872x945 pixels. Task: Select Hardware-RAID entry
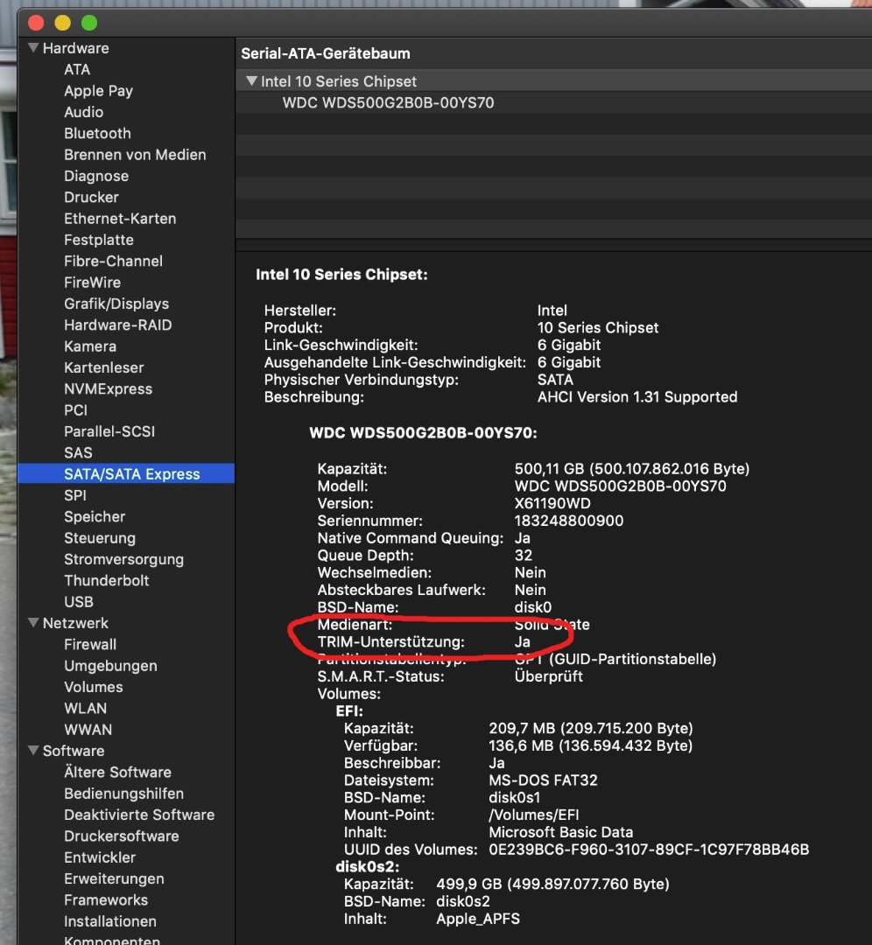click(118, 325)
